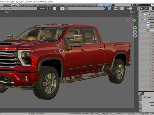Switch to the Compositing workspace tab
Viewport: 154px width, 115px height.
(81, 5)
